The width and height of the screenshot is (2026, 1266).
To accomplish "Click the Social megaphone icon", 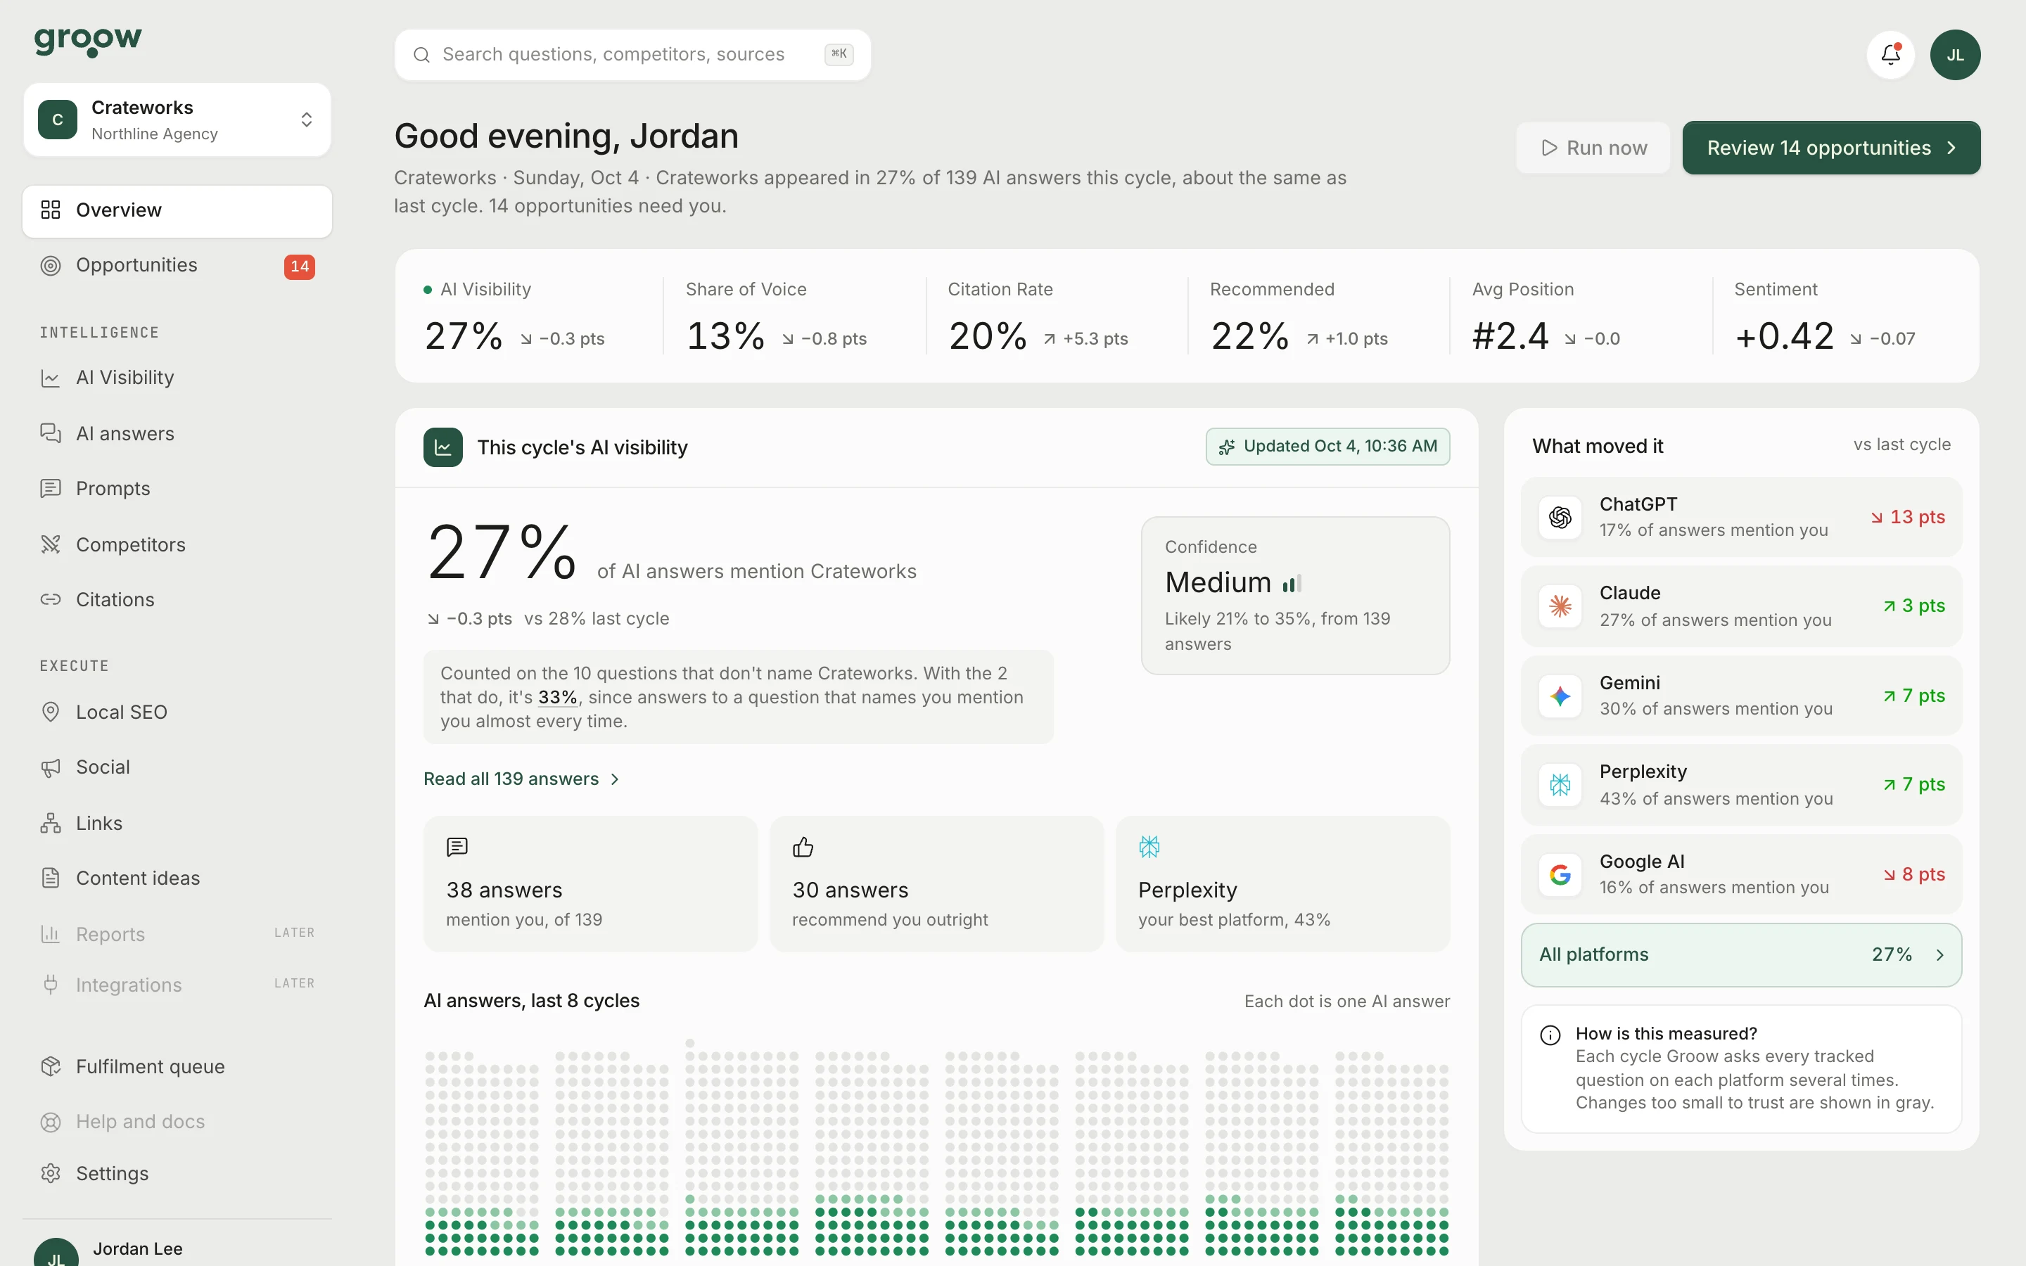I will [51, 768].
